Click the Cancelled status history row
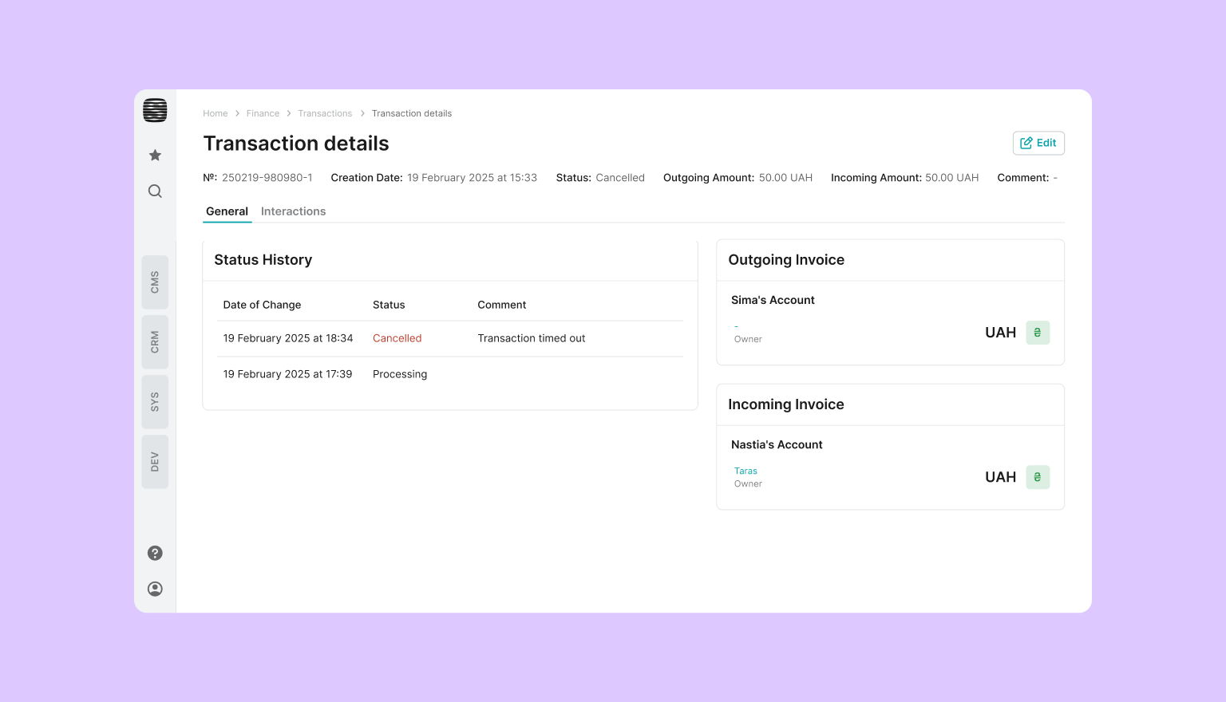The height and width of the screenshot is (702, 1226). click(x=449, y=338)
